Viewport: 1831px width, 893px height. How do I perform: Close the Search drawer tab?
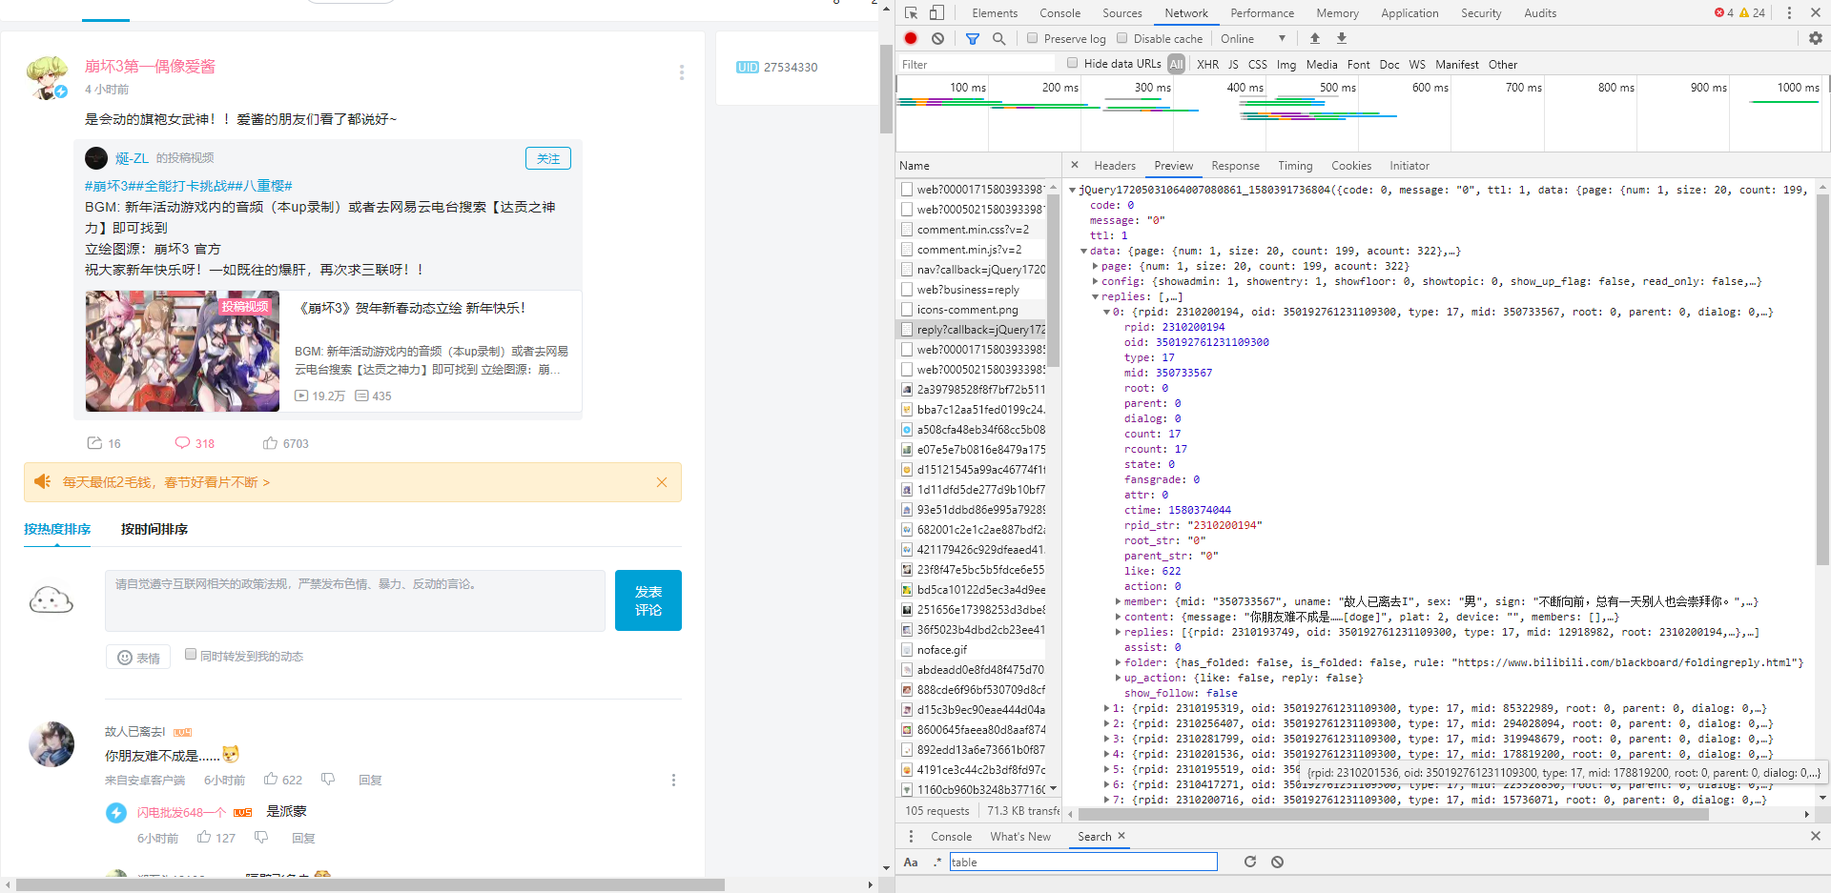tap(1121, 836)
